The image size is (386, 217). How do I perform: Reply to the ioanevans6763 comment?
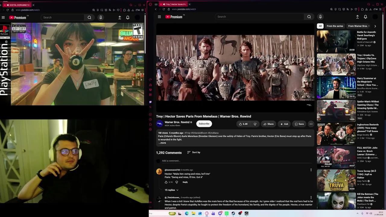pyautogui.click(x=185, y=182)
